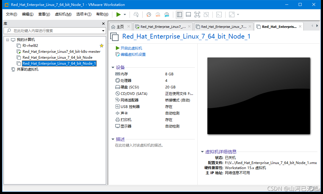Viewport: 323px width, 194px height.
Task: Open the USB 控制器 device setting
Action: [130, 107]
